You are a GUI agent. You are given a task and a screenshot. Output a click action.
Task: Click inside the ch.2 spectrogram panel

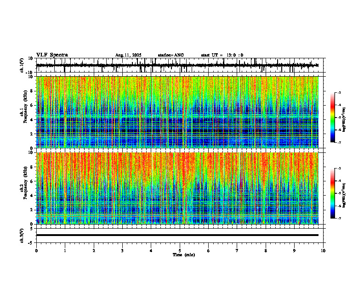[x=177, y=188]
